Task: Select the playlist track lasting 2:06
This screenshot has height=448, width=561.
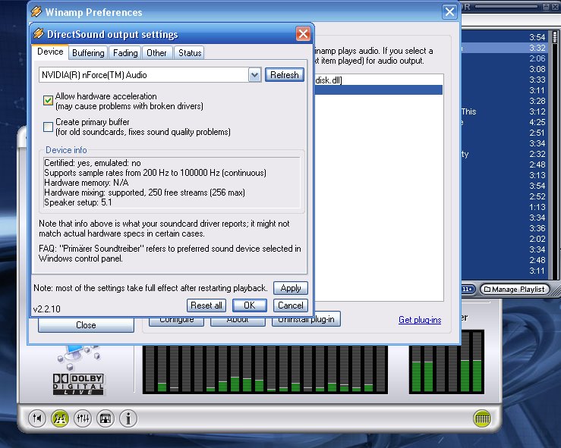Action: point(504,58)
